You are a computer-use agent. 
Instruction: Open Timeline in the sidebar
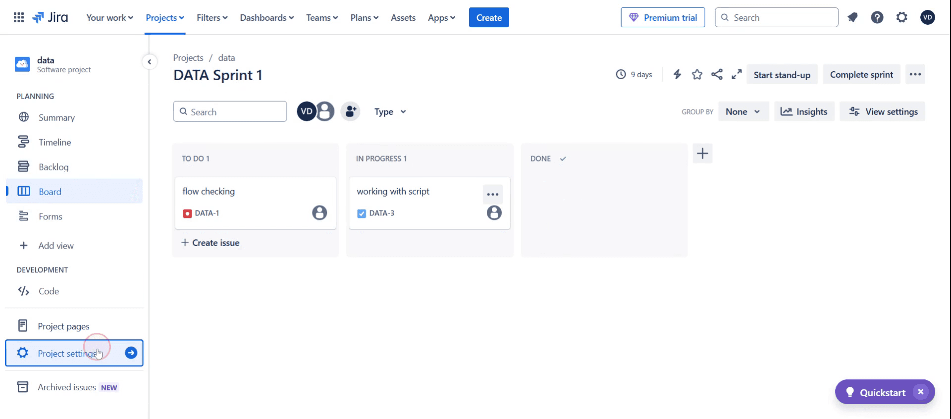74,142
